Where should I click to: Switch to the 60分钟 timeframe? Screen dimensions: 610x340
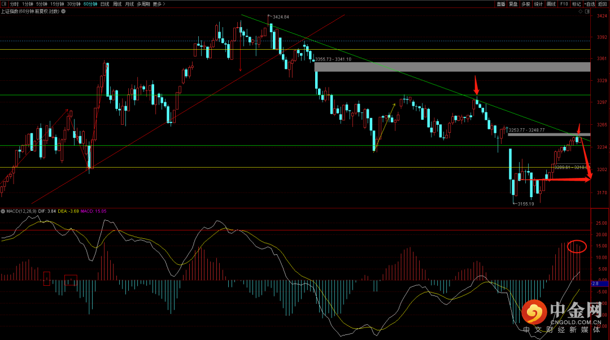pyautogui.click(x=90, y=4)
